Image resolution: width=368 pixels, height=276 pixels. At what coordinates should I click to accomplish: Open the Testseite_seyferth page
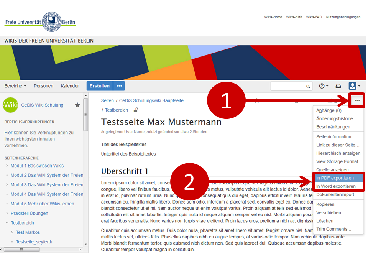pos(34,242)
